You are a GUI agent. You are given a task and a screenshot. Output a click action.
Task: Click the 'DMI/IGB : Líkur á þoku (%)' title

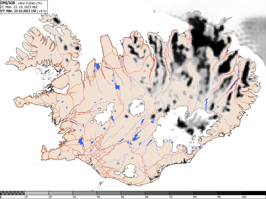[21, 3]
